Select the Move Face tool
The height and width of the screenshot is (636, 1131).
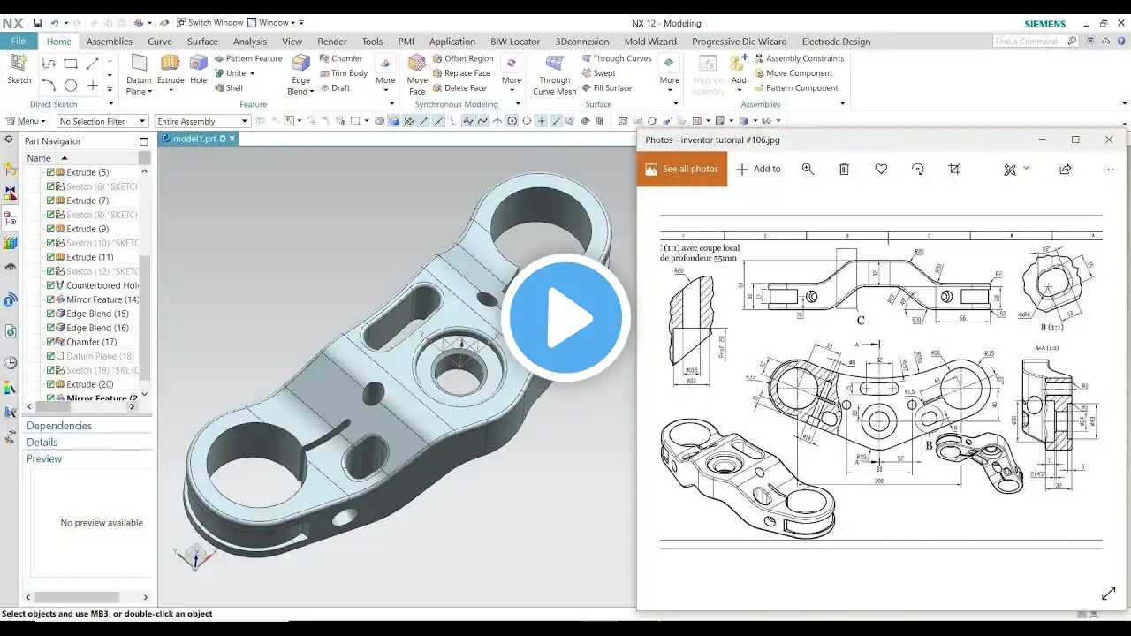pyautogui.click(x=417, y=74)
